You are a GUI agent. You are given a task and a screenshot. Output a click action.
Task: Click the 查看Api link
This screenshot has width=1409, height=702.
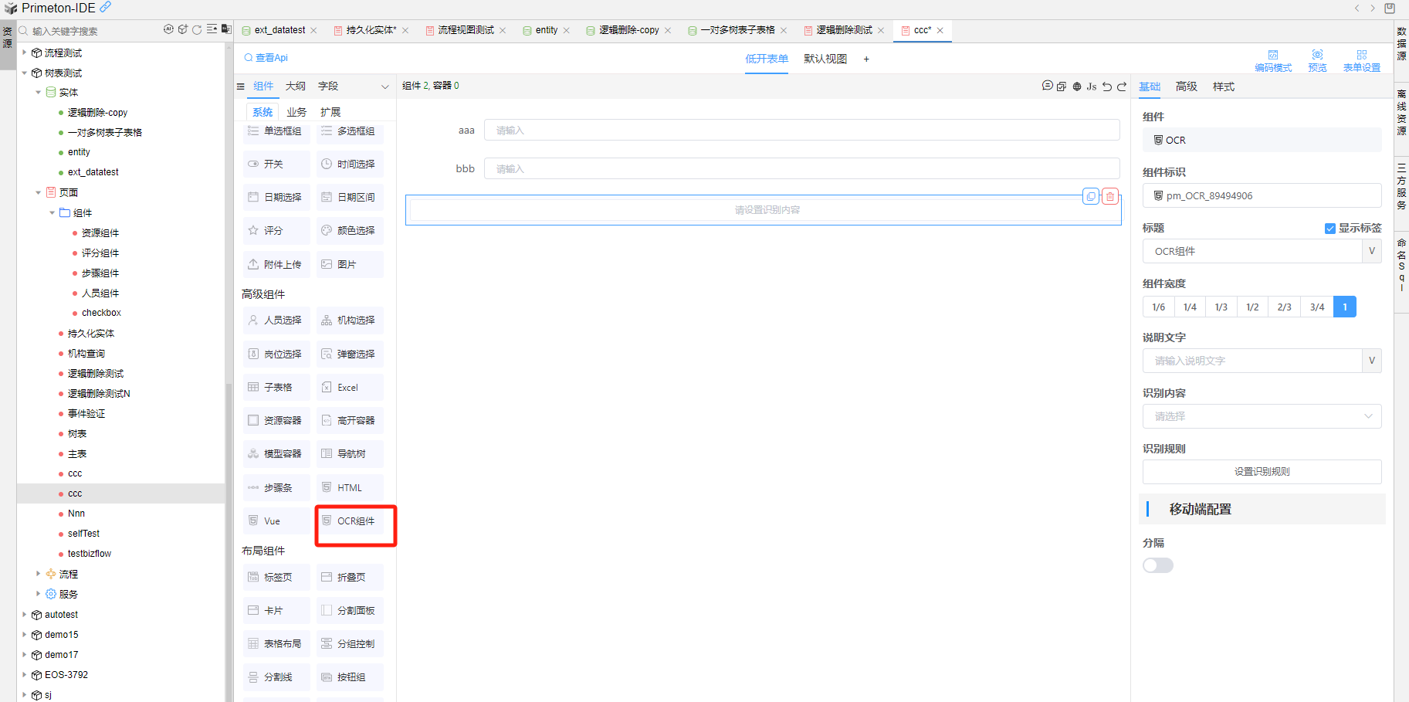[x=266, y=58]
